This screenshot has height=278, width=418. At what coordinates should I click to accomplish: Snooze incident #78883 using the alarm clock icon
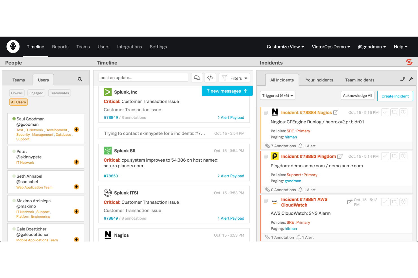(x=403, y=156)
